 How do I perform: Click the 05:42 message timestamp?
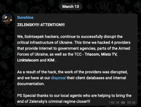[131, 103]
